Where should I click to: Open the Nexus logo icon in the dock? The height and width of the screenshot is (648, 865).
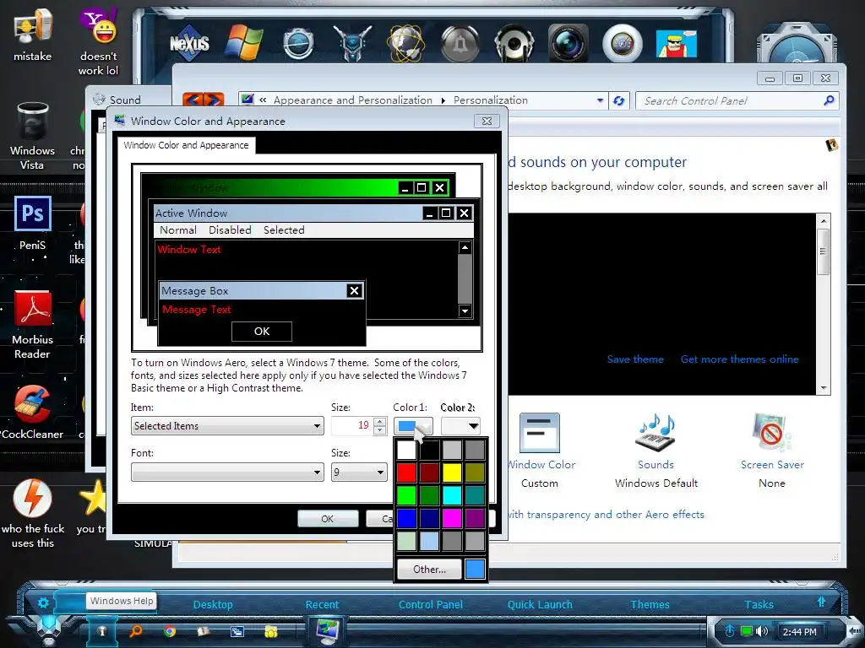click(x=189, y=42)
